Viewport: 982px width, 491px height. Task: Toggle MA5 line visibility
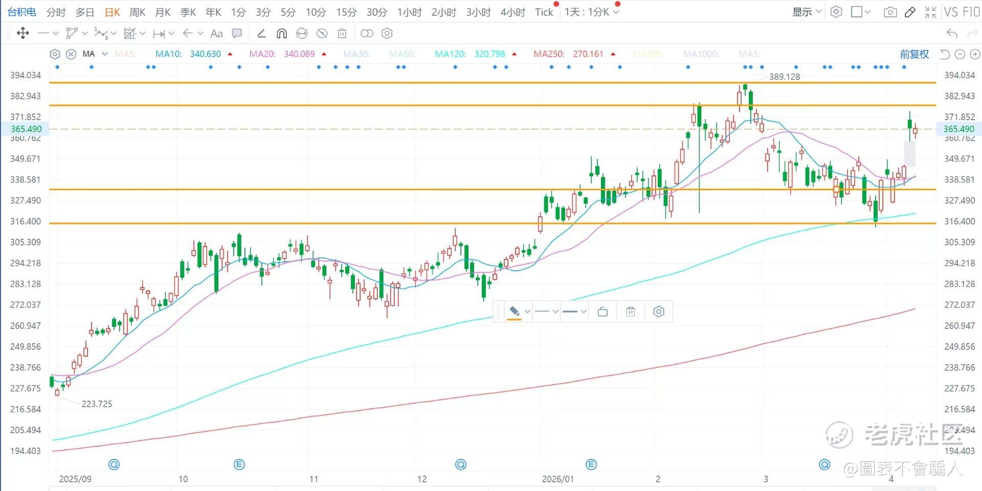[125, 54]
